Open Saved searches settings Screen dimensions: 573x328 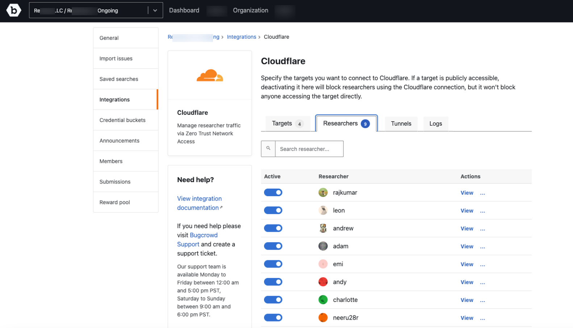pyautogui.click(x=126, y=79)
